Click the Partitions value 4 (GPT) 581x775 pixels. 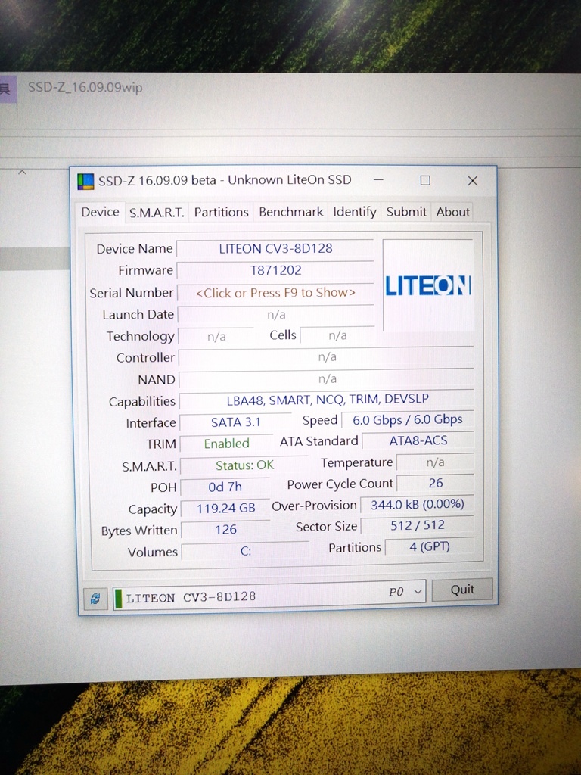tap(430, 546)
